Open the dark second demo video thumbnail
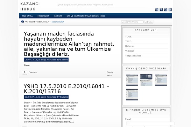The width and height of the screenshot is (191, 127). click(x=146, y=80)
